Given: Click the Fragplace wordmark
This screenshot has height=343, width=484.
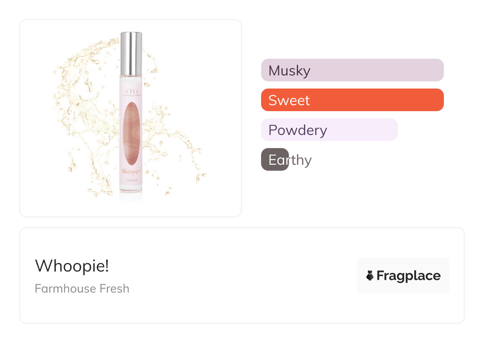Looking at the screenshot, I should [x=408, y=276].
